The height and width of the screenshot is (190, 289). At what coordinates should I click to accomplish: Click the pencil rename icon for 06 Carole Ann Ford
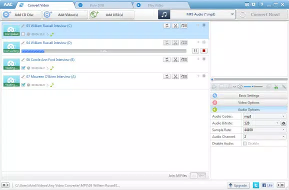click(23, 59)
